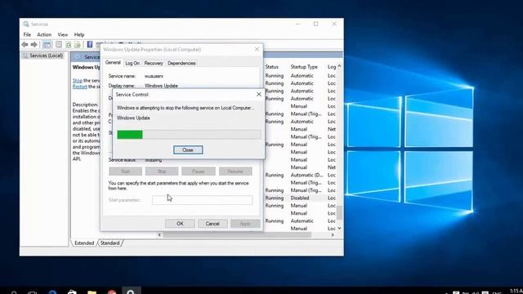Screen dimensions: 523x294
Task: Click the vertical scrollbar thumb
Action: (339, 212)
